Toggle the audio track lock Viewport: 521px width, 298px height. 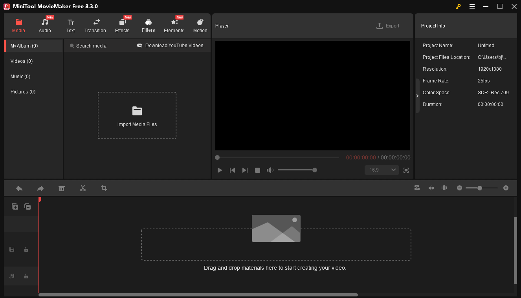(26, 276)
